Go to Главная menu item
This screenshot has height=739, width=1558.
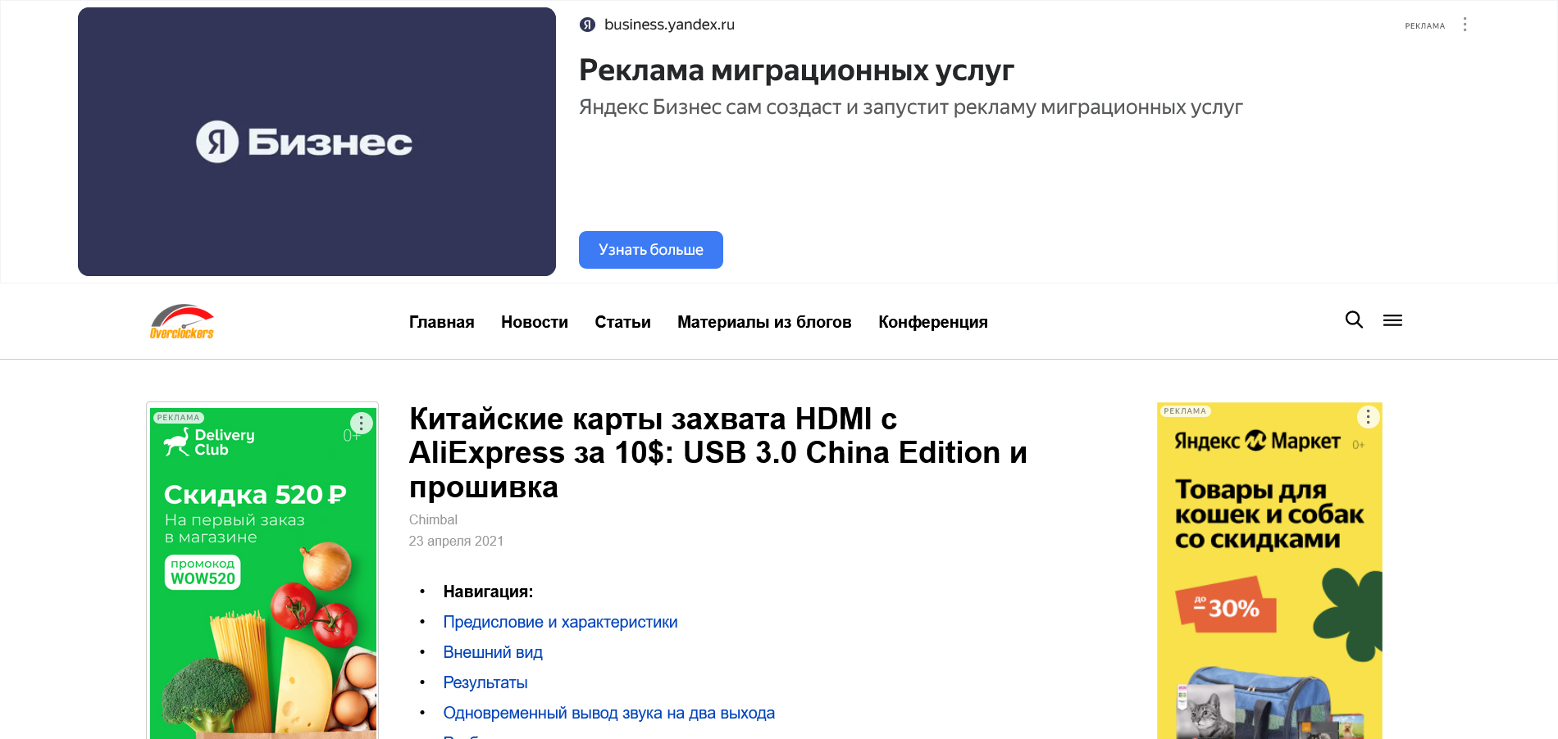(441, 322)
